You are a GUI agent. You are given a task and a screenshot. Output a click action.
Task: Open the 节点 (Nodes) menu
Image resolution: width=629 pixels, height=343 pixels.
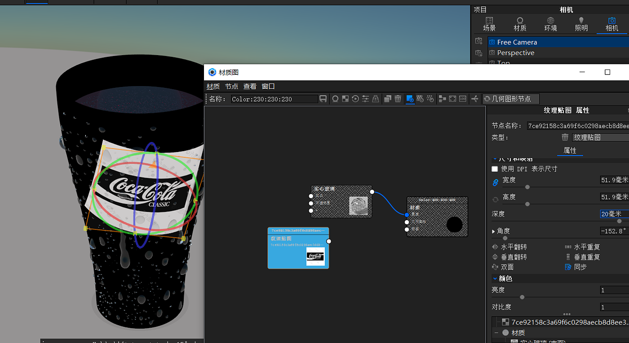point(231,87)
